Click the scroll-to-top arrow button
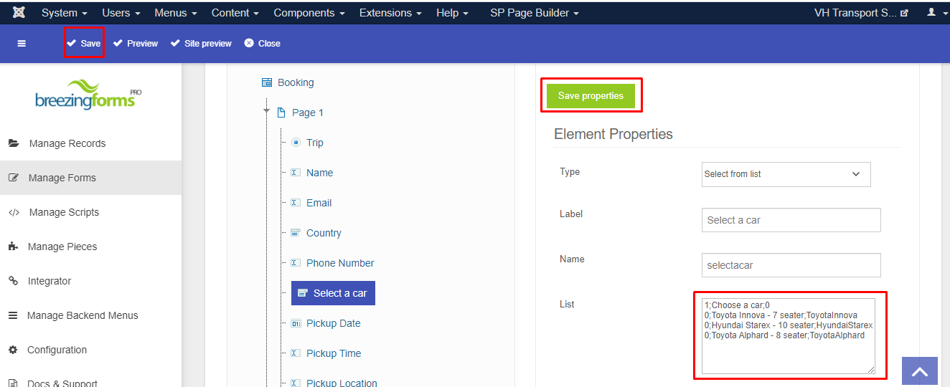This screenshot has height=387, width=950. point(920,371)
